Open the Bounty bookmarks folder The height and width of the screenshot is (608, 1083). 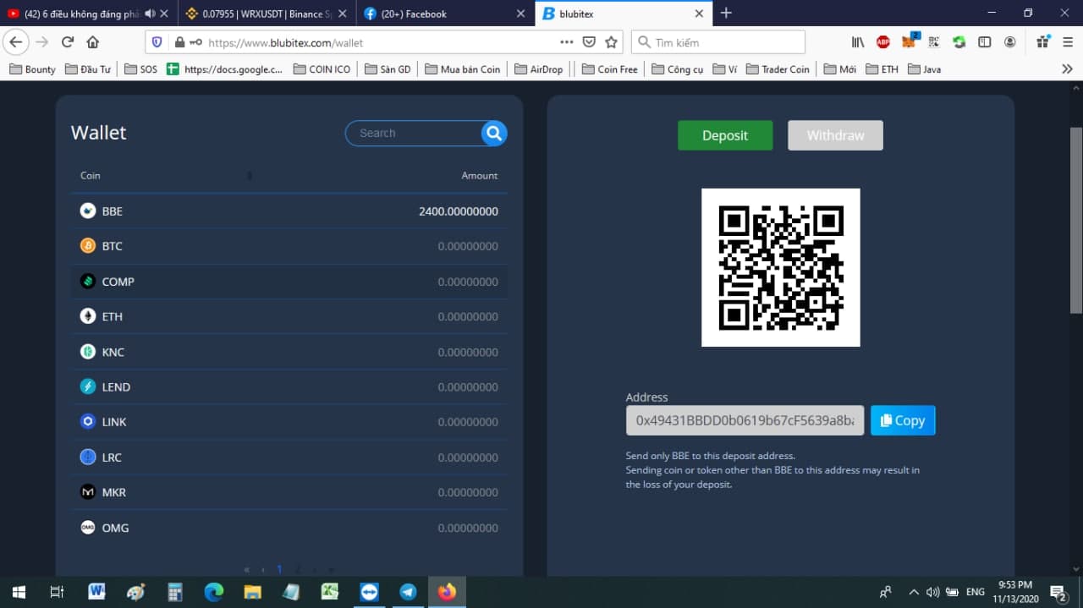(32, 69)
